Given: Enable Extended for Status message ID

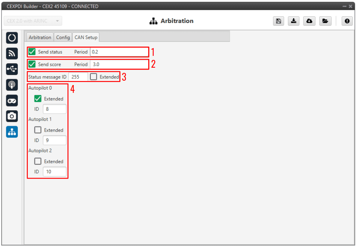Looking at the screenshot, I should (94, 77).
